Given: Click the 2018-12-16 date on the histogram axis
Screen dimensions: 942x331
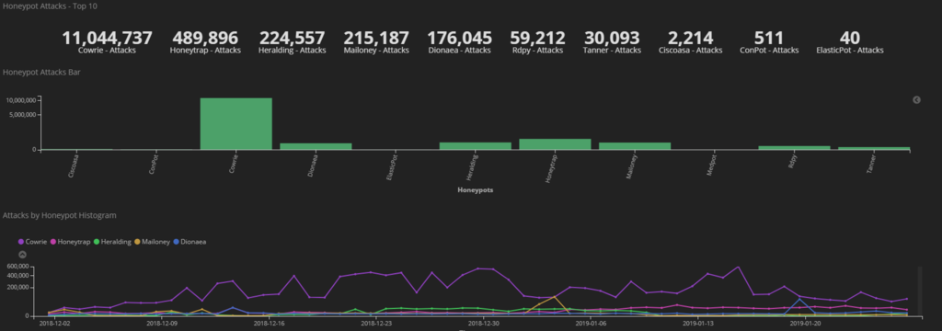Looking at the screenshot, I should (270, 323).
